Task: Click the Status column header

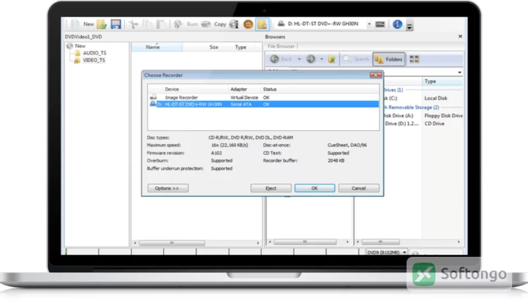Action: 270,89
